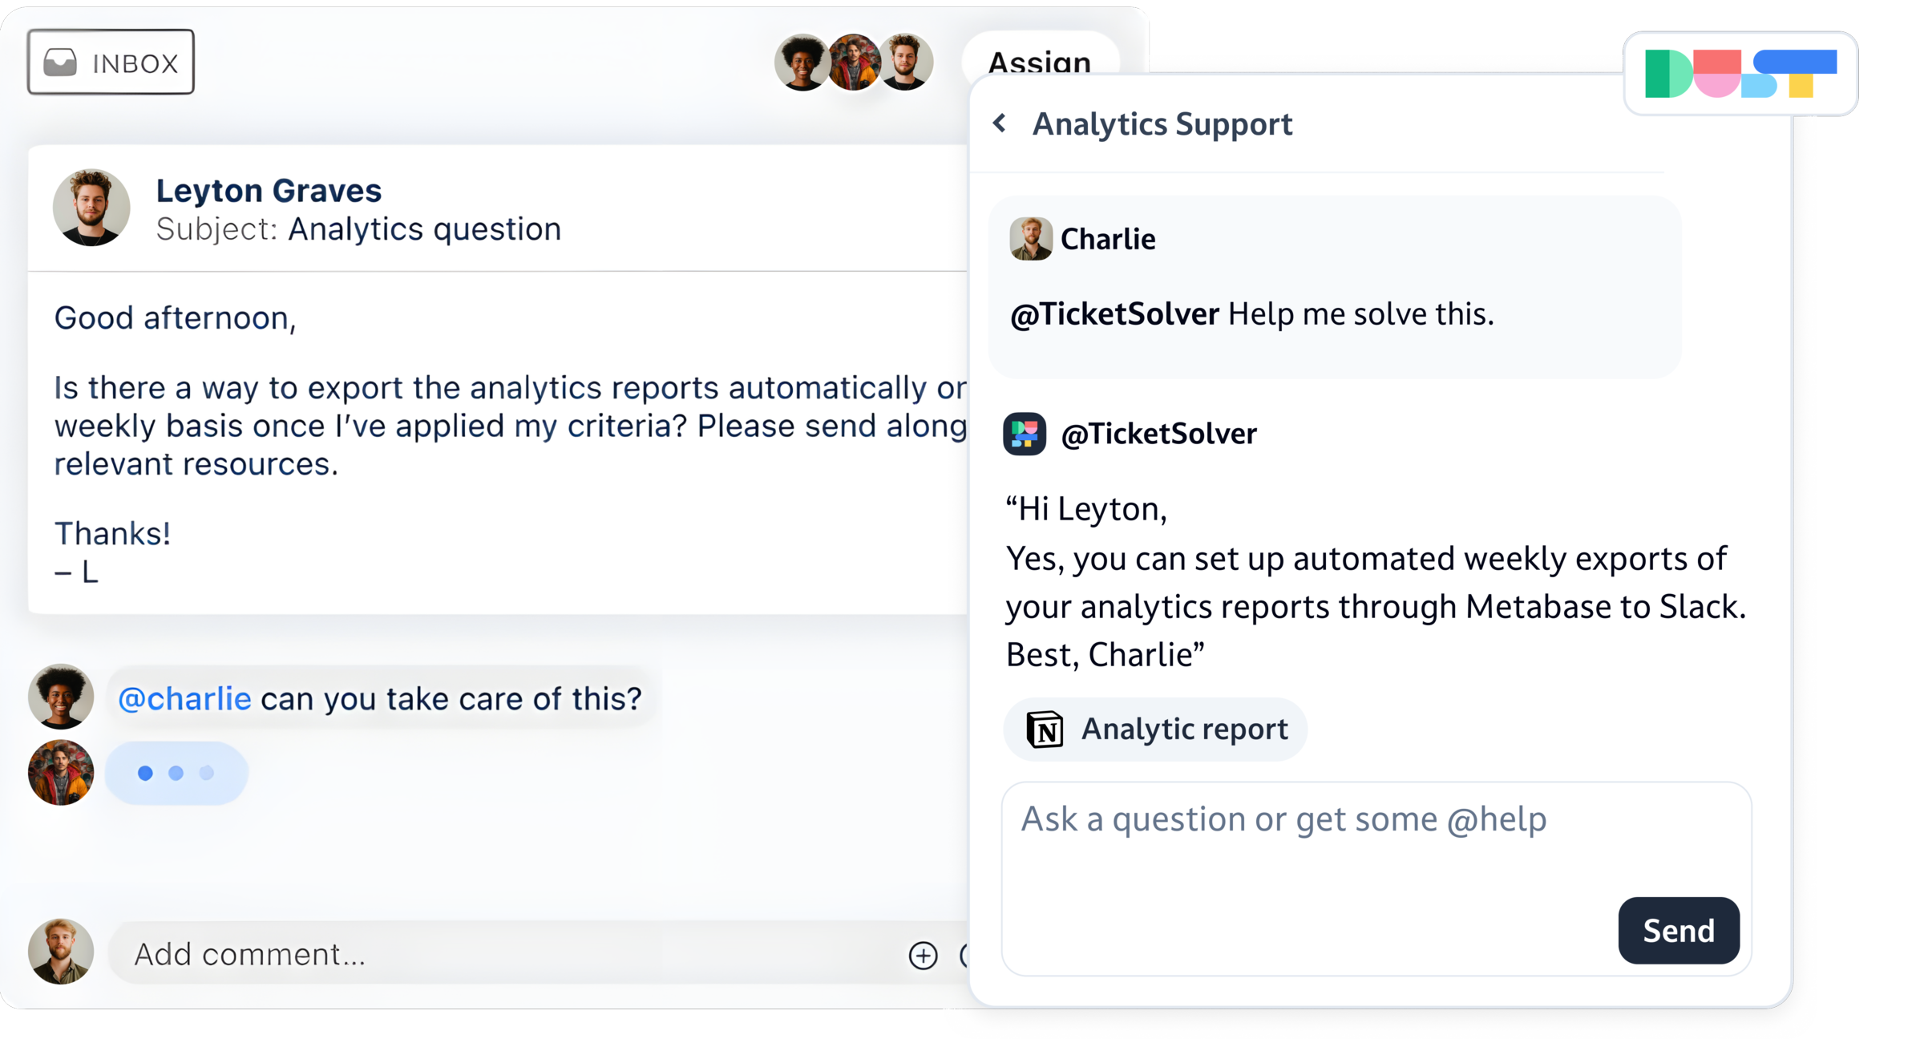Click the third assignee avatar in header
This screenshot has height=1039, width=1924.
point(906,63)
